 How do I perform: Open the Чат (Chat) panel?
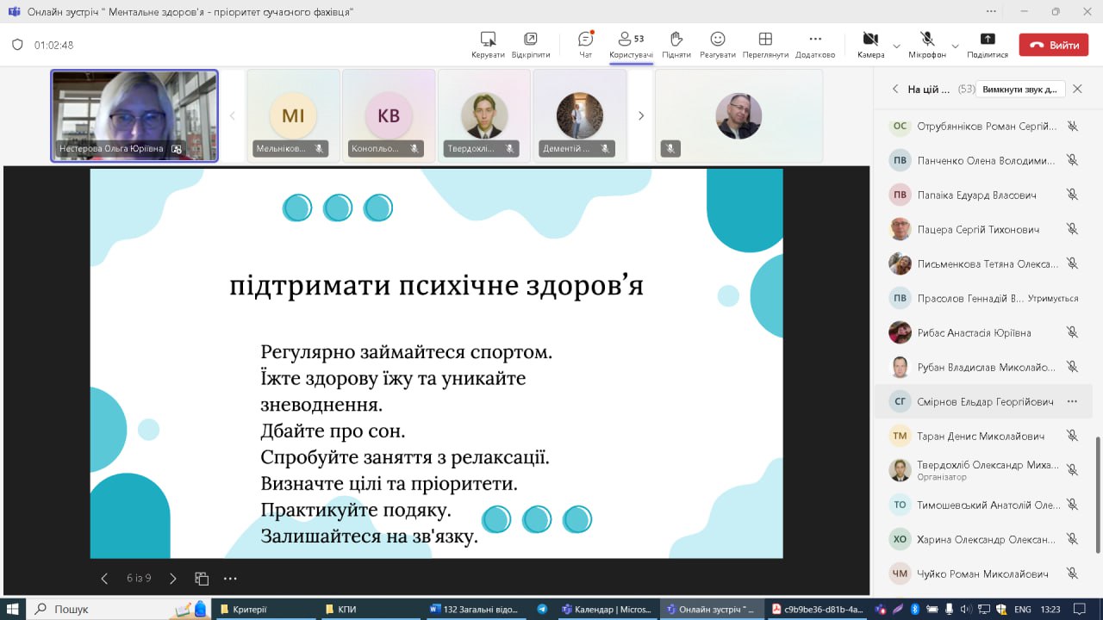tap(585, 44)
